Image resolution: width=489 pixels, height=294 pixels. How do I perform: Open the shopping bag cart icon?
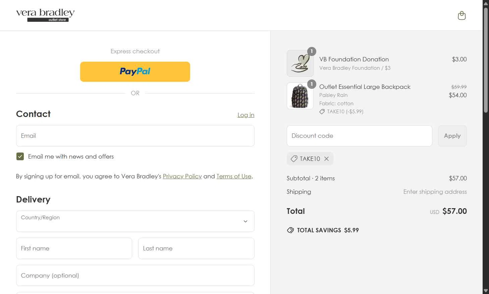pyautogui.click(x=461, y=15)
